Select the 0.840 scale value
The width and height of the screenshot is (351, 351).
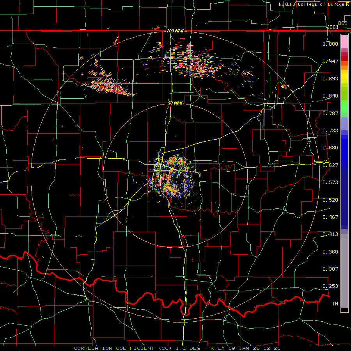[x=330, y=96]
